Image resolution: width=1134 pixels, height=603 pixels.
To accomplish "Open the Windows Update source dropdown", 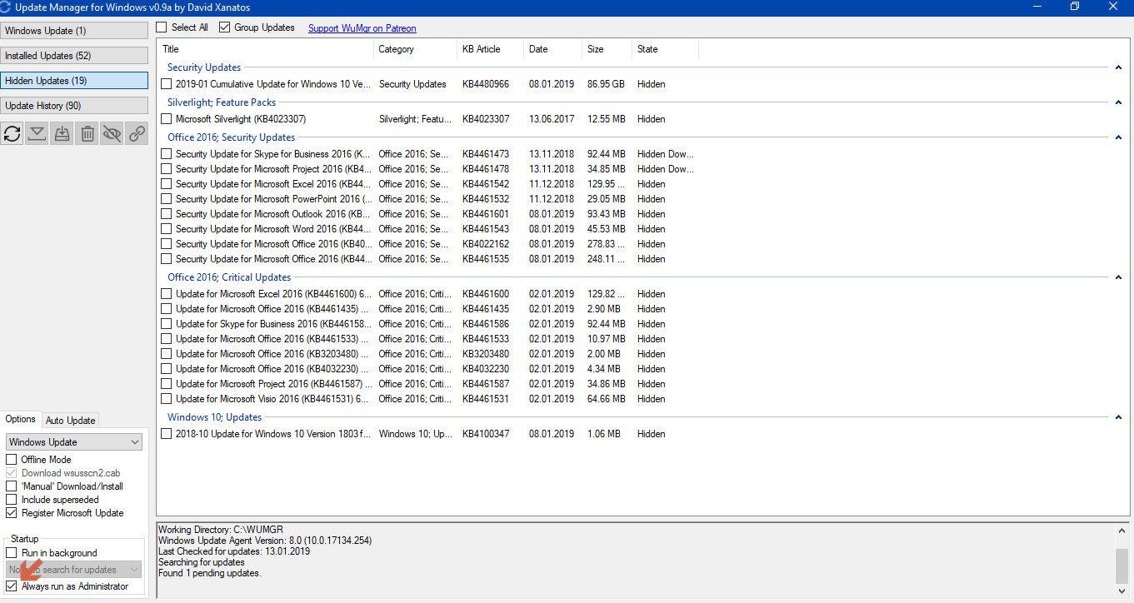I will click(74, 442).
